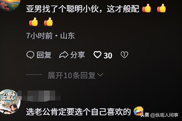
Task: Click the 山东 location label
Action: tap(67, 36)
